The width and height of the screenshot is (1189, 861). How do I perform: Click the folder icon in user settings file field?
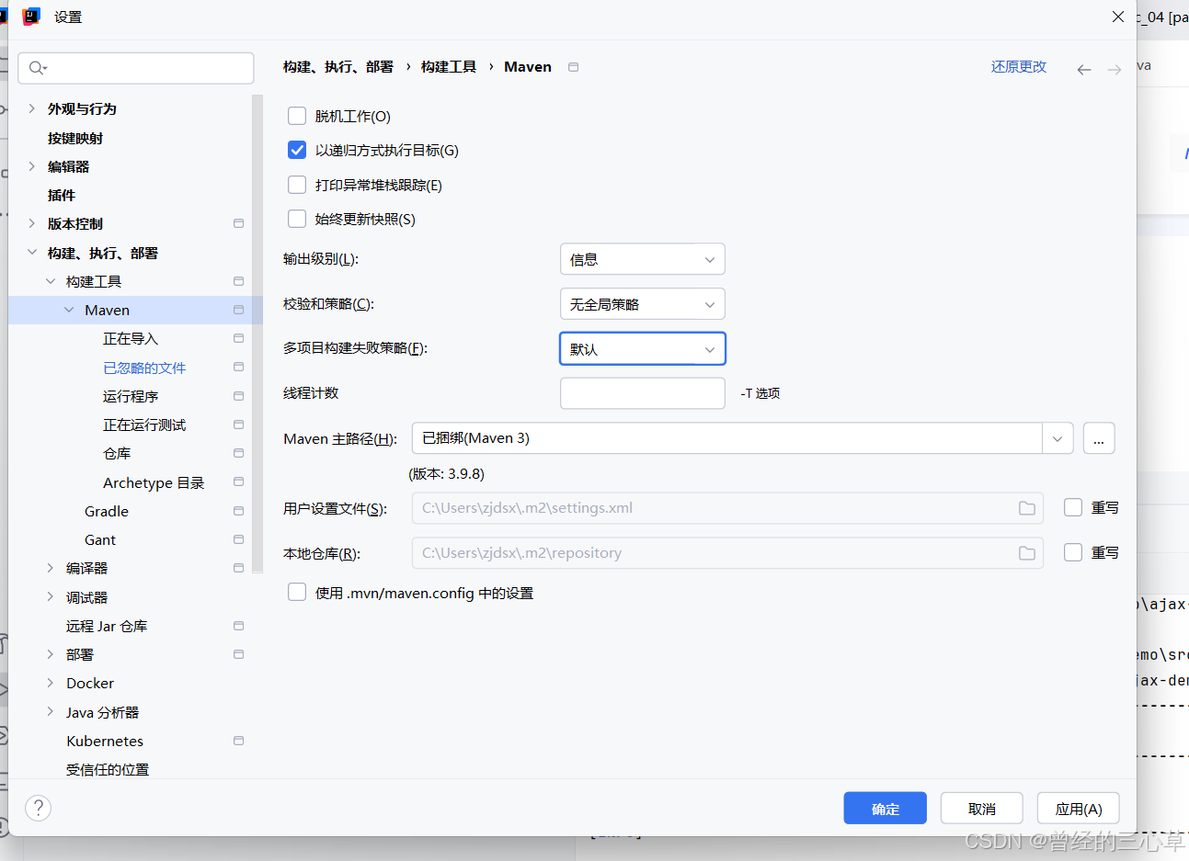coord(1027,508)
